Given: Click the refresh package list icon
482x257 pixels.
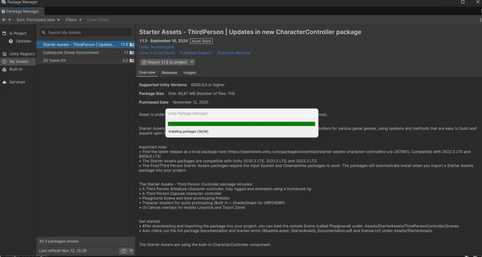Looking at the screenshot, I should (x=124, y=251).
